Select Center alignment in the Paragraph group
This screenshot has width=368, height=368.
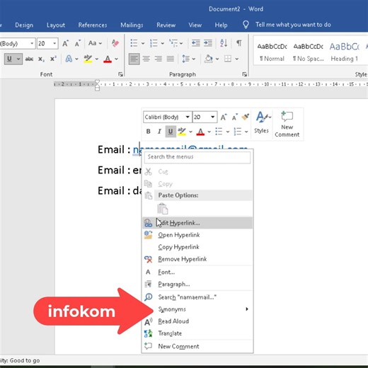pos(146,59)
